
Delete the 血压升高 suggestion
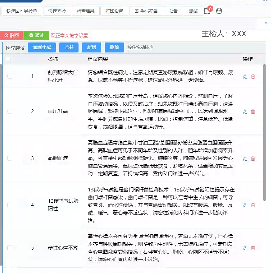tap(253, 112)
